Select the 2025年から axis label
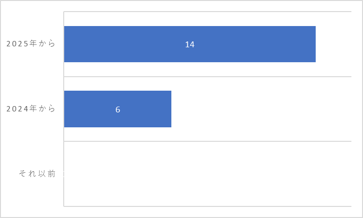 [x=30, y=43]
